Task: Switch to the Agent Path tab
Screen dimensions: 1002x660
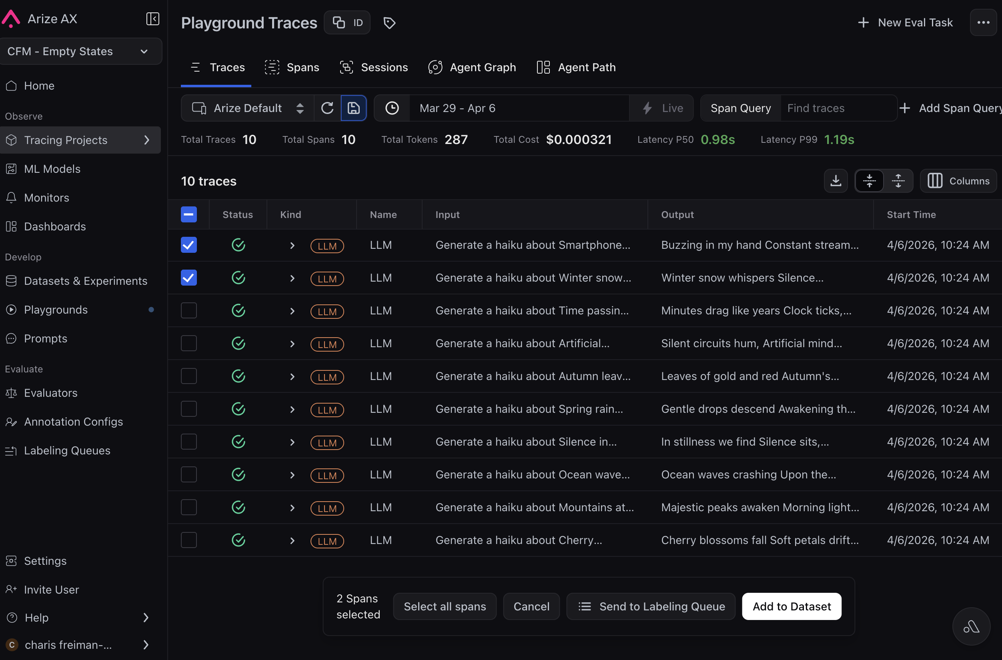Action: pos(576,67)
